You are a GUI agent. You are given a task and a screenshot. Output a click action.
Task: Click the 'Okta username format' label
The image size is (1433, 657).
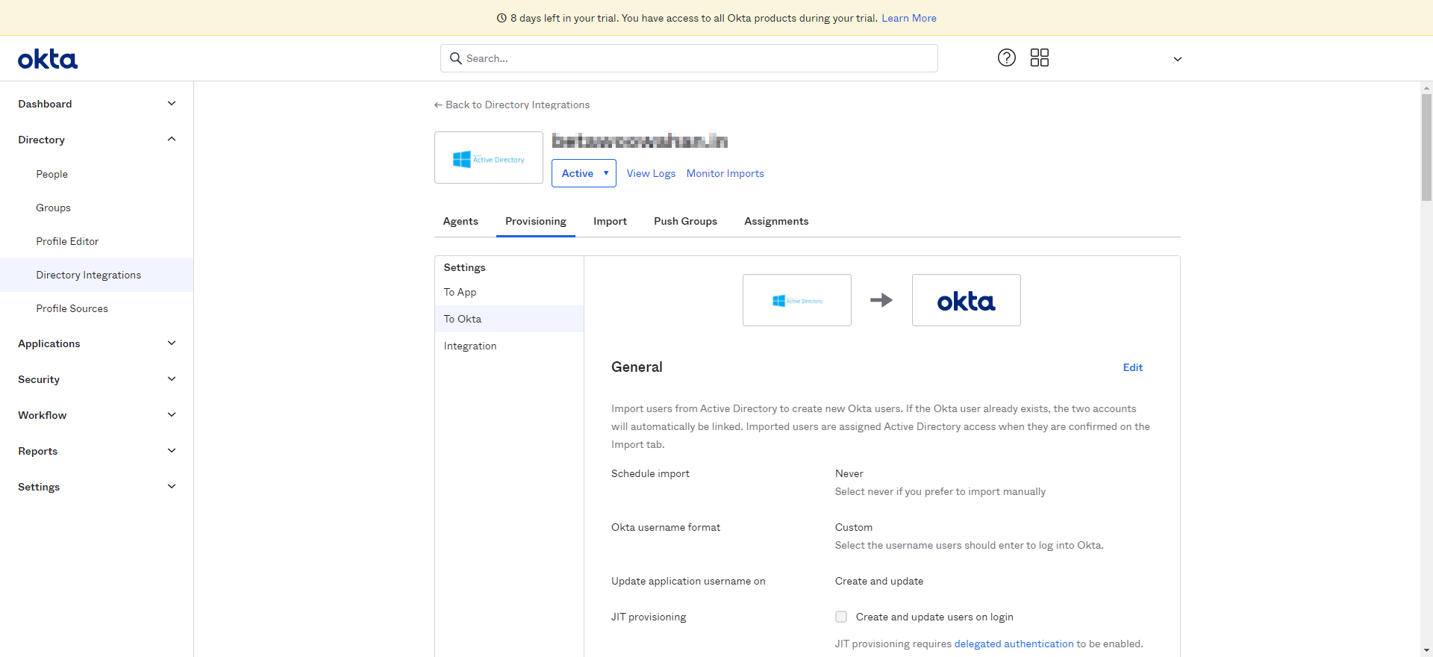coord(666,527)
